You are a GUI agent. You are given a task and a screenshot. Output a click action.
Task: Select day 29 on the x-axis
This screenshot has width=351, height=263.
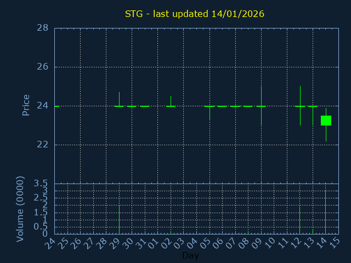coord(115,243)
